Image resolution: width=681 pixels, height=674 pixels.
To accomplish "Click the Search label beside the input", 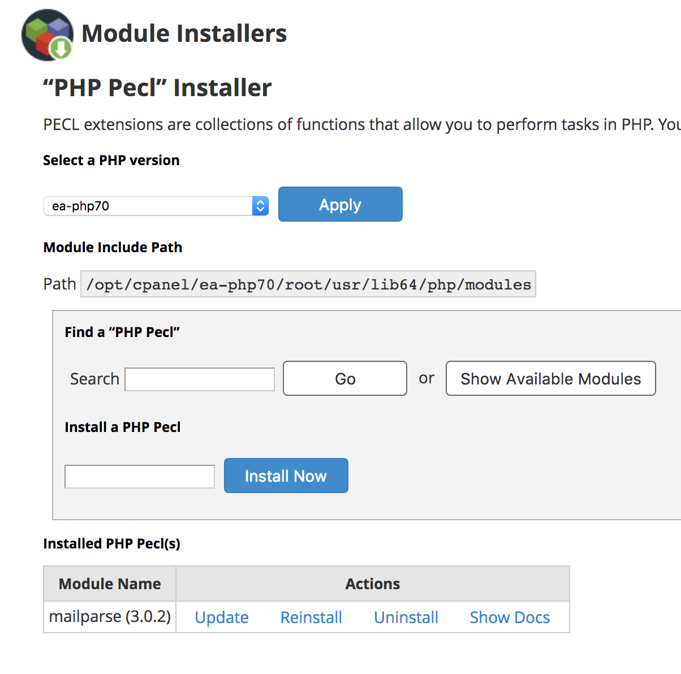I will [94, 379].
